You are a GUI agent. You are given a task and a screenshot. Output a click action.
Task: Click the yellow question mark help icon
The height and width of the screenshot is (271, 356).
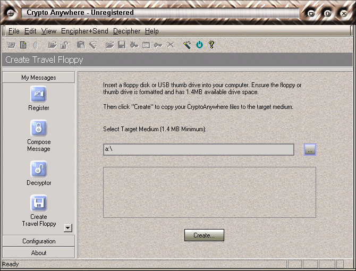tap(211, 45)
